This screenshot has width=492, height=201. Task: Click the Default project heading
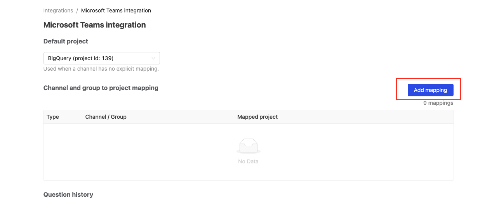pos(66,41)
